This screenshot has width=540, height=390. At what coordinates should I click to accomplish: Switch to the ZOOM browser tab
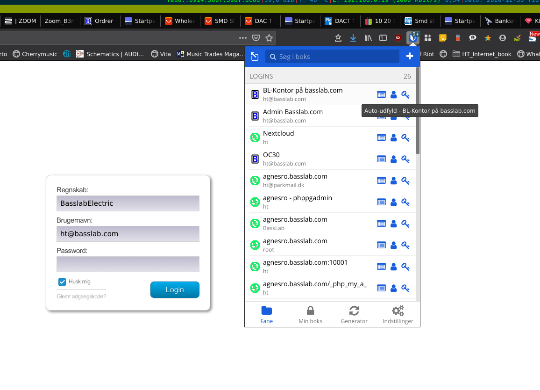point(20,21)
